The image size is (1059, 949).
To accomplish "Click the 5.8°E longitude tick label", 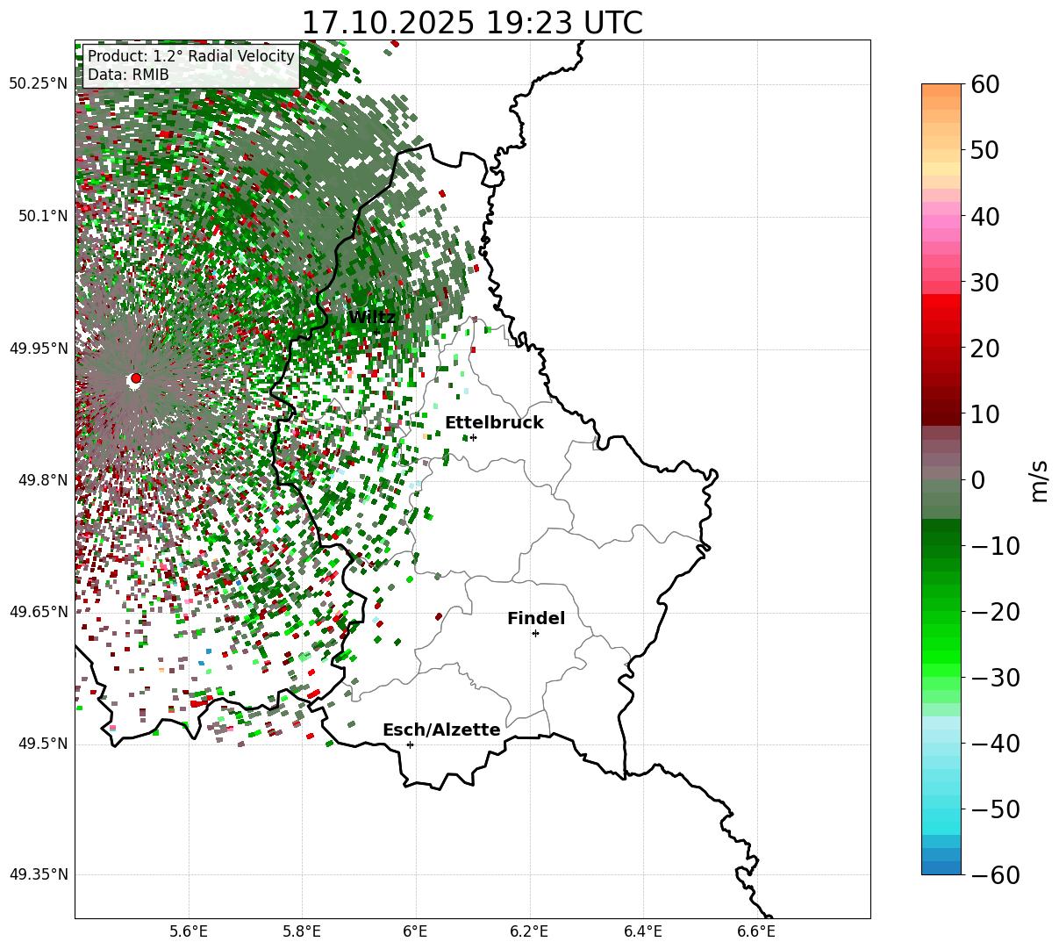I will [x=302, y=931].
